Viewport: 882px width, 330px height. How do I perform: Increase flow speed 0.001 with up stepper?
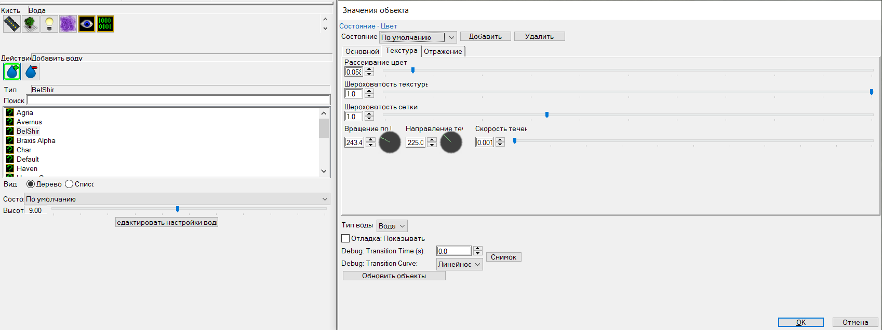(500, 140)
